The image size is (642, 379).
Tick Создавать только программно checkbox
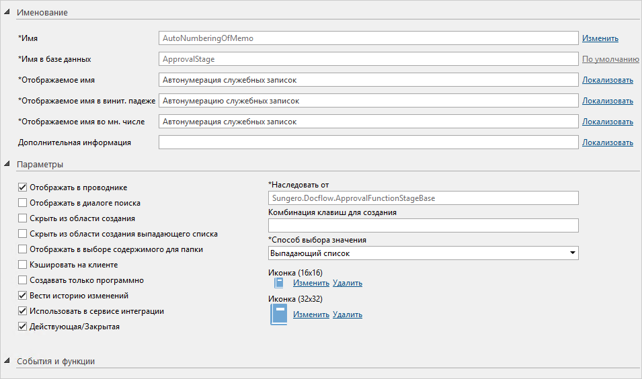pos(23,280)
